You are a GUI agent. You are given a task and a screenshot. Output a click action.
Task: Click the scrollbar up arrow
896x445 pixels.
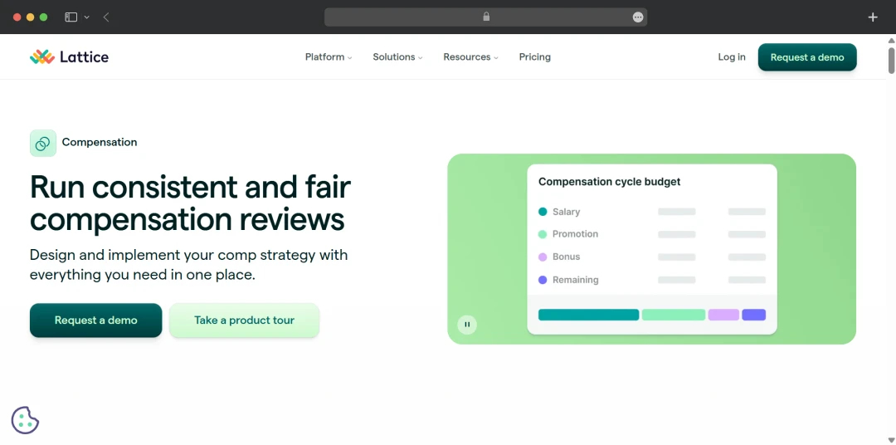click(891, 40)
